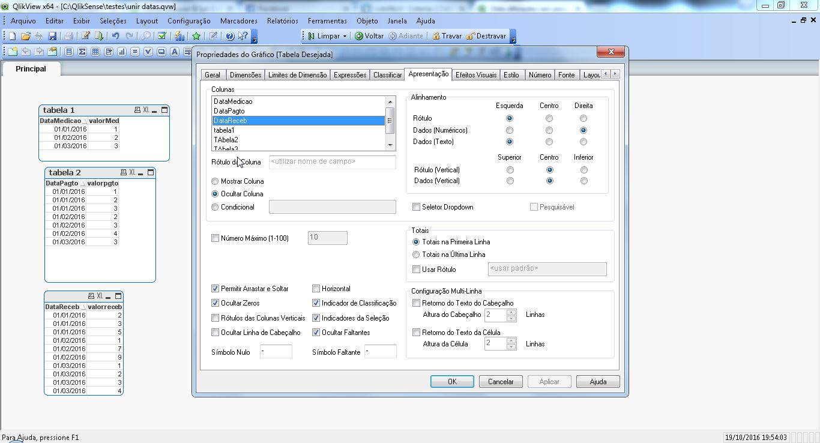
Task: Toggle the Ocultar Zeros checkbox
Action: point(215,303)
